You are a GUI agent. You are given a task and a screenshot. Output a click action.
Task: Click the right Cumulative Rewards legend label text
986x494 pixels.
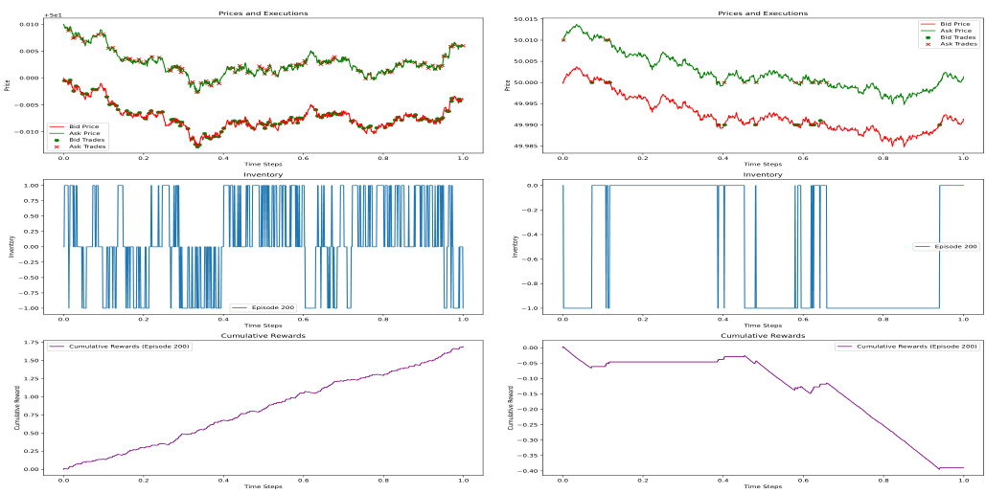tap(917, 346)
